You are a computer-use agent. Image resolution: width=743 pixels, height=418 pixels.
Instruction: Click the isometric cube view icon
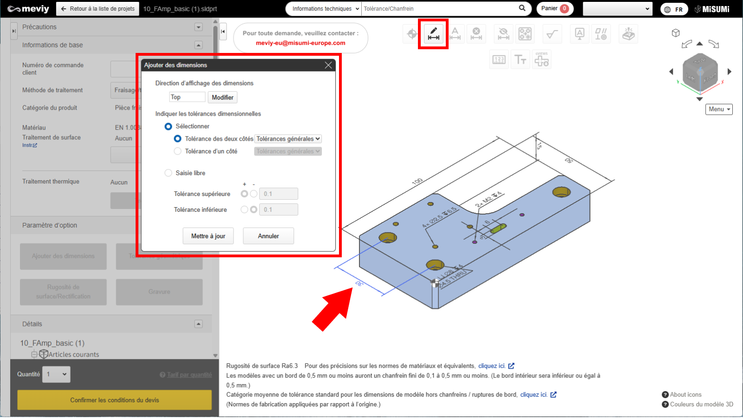[x=676, y=33]
